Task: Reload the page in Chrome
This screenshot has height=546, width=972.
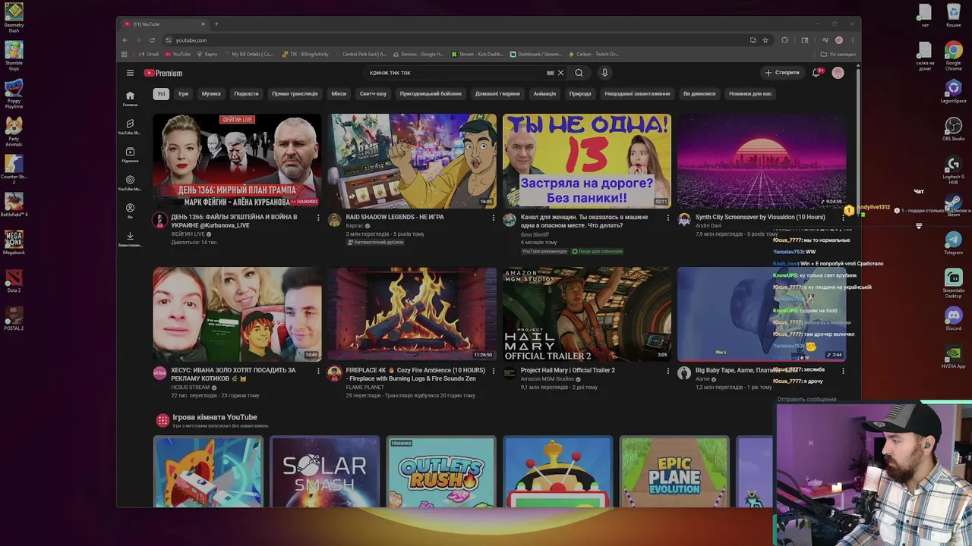Action: 152,40
